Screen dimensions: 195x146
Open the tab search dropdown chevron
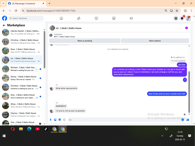tap(4, 4)
